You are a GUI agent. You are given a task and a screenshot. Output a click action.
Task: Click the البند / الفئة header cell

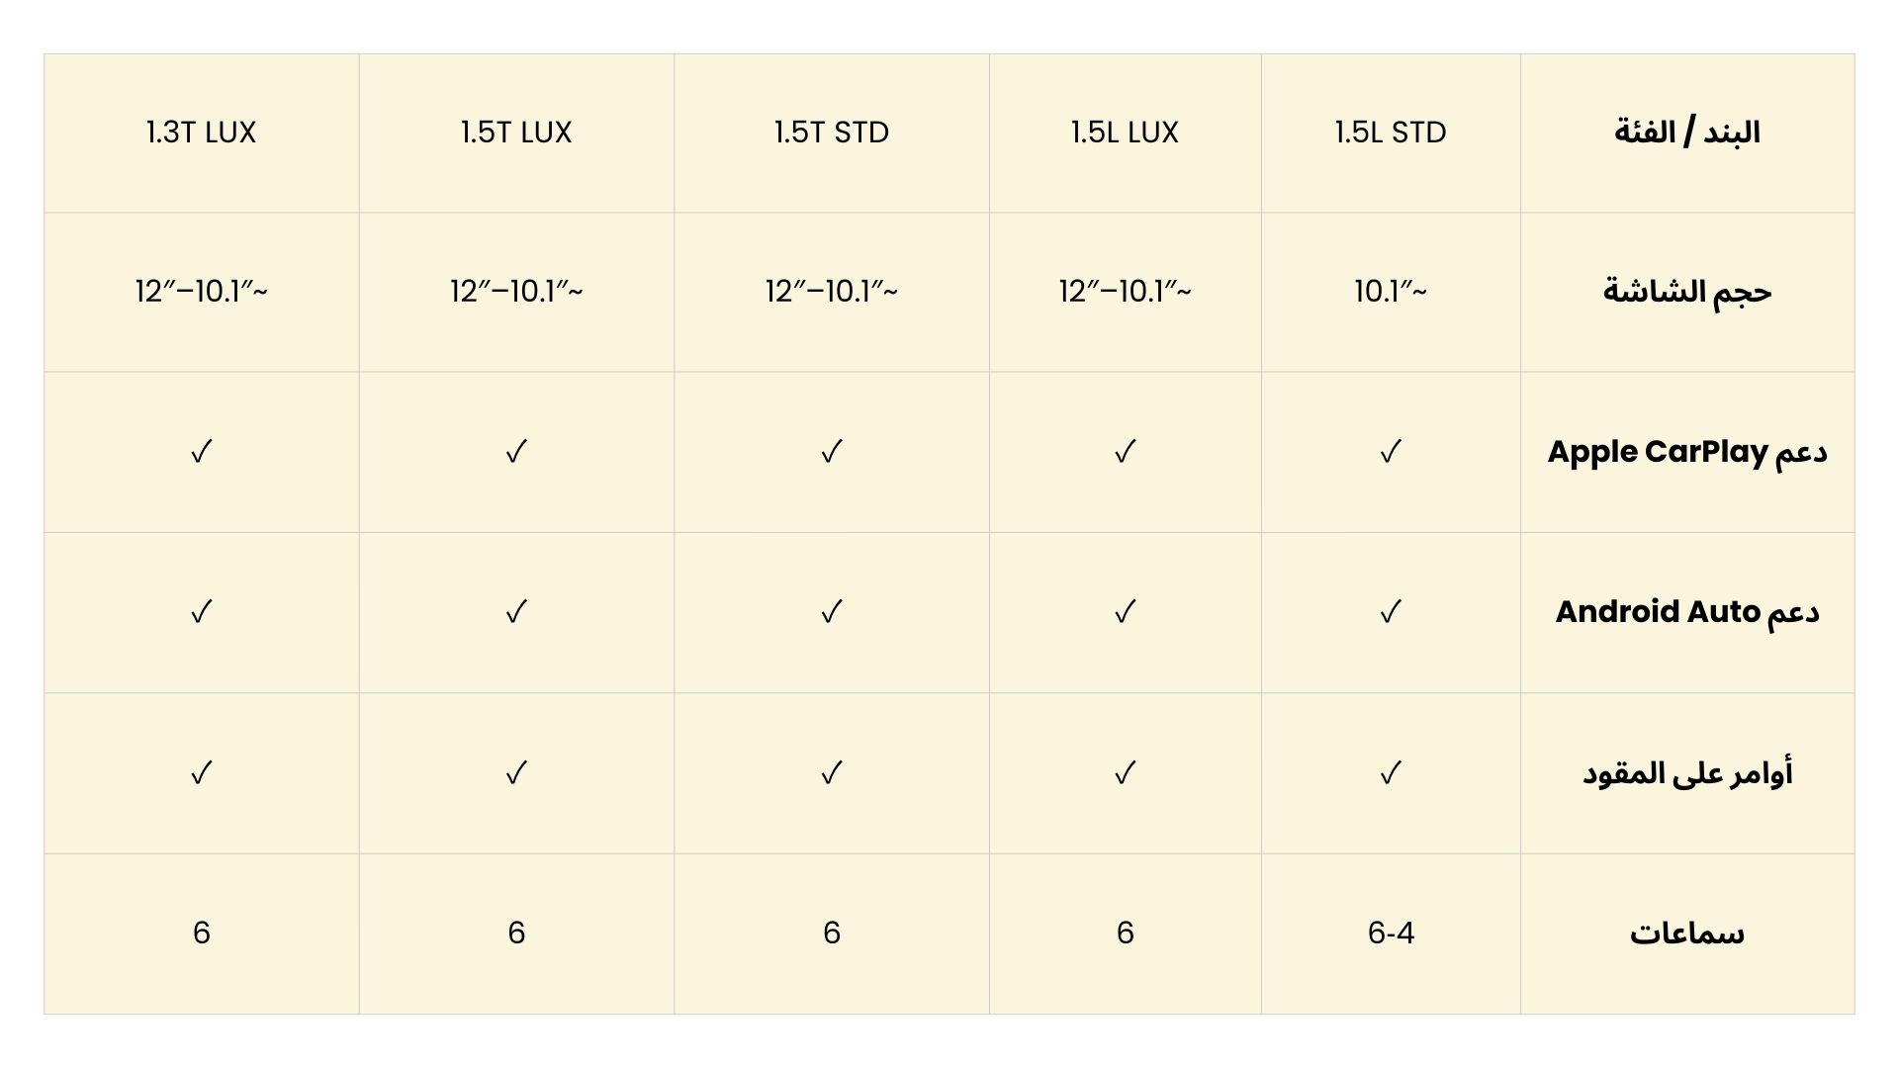tap(1686, 133)
